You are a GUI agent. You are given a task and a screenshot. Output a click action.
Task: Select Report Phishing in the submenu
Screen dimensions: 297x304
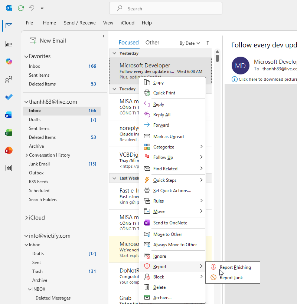point(233,267)
